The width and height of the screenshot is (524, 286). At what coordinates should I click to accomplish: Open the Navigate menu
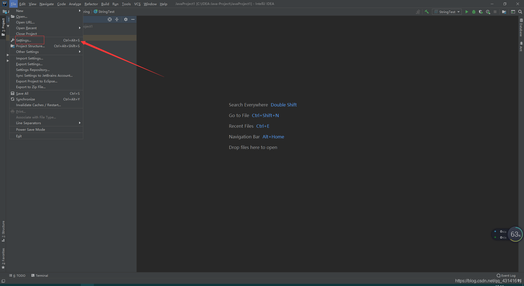coord(47,4)
